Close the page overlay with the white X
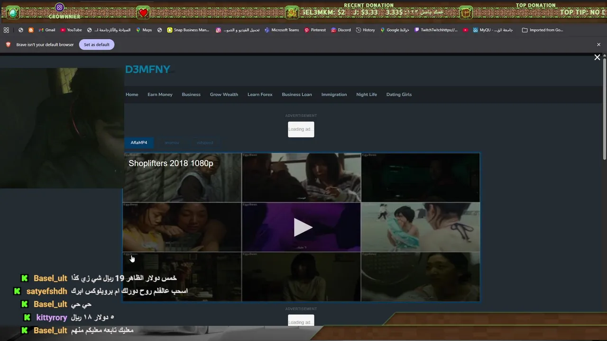The image size is (607, 341). point(597,57)
